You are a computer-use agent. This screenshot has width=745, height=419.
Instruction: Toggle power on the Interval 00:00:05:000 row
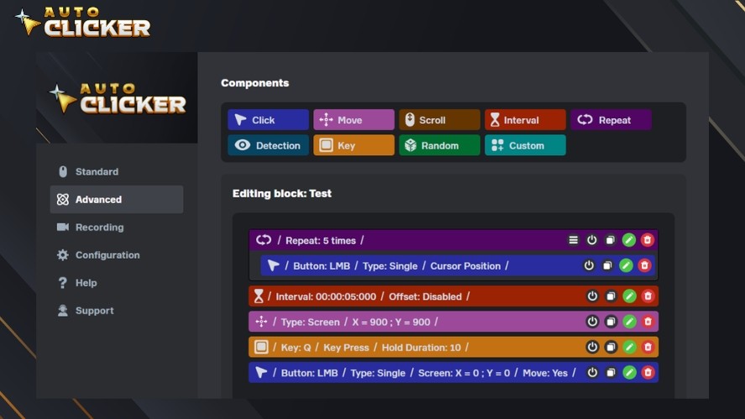tap(592, 296)
